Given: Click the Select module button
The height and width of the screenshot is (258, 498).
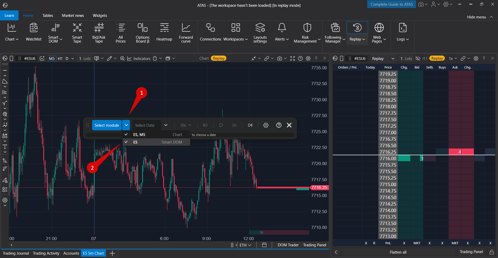Looking at the screenshot, I should click(107, 125).
